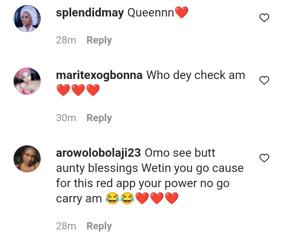Select the arowolobolaji23 username
This screenshot has height=237, width=305.
pyautogui.click(x=99, y=153)
